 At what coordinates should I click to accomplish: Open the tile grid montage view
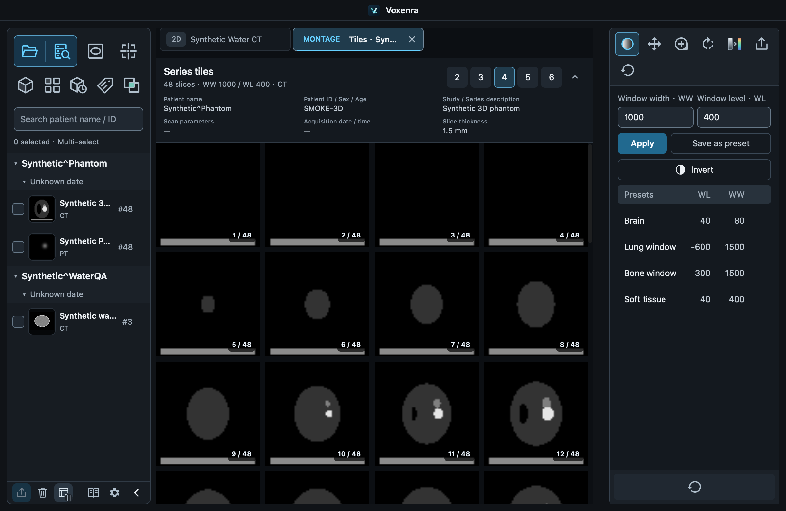pyautogui.click(x=52, y=85)
